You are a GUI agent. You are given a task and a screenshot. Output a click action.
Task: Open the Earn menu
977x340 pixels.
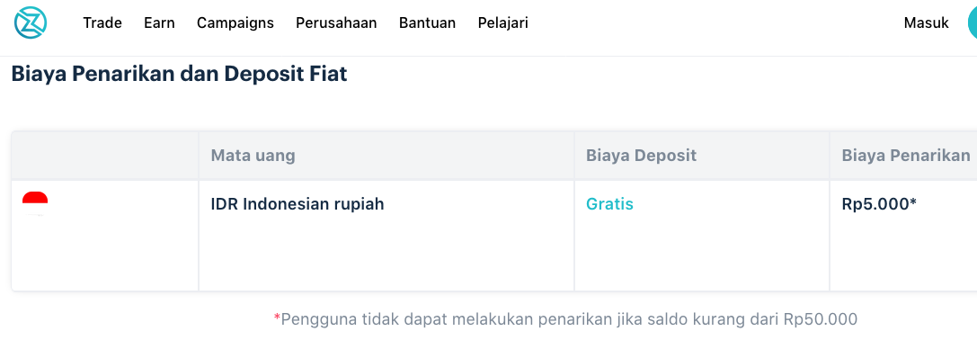159,23
